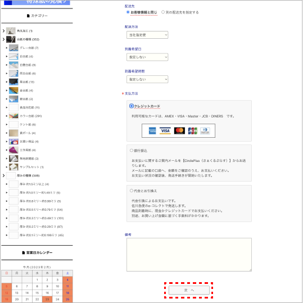Open 厚み 約0.8ミリ〜約0.99ミリ category link
This screenshot has height=303, width=303.
tap(40, 201)
